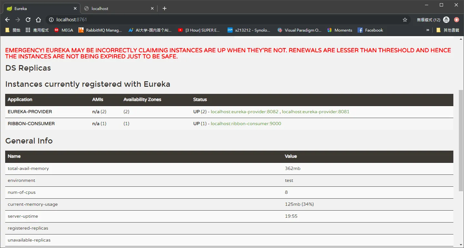
Task: Reload the Eureka page
Action: click(x=28, y=20)
